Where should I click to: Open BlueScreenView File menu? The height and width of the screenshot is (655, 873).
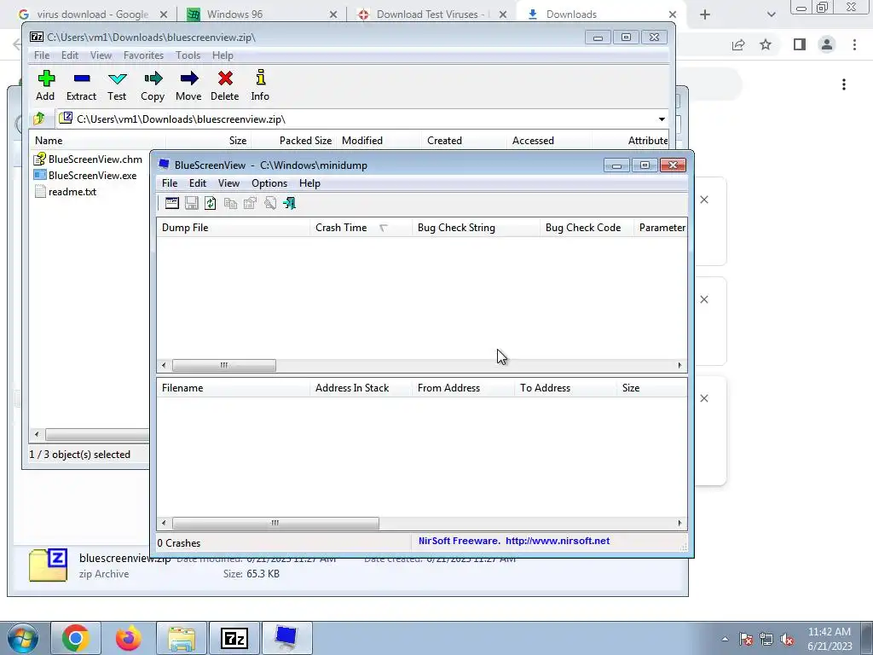tap(170, 183)
